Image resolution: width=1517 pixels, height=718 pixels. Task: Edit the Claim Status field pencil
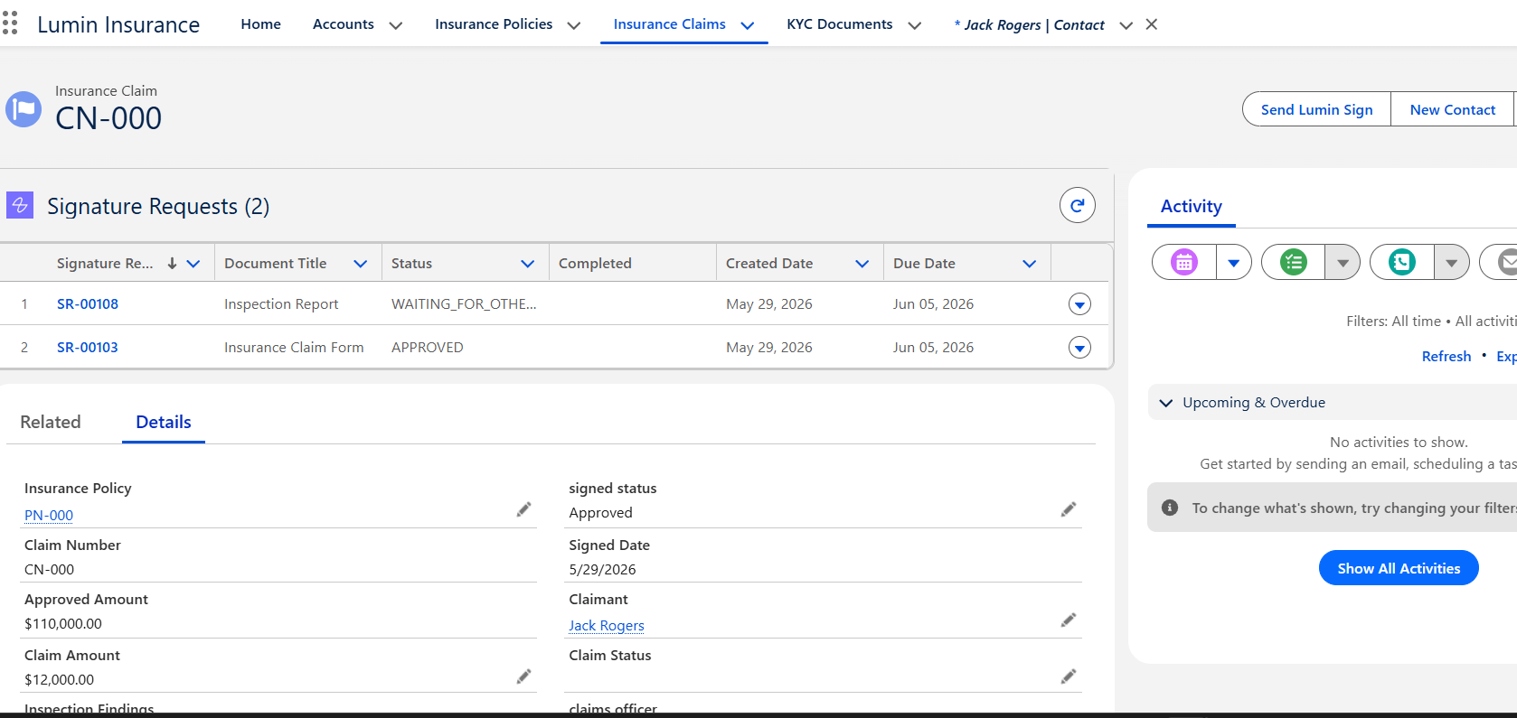1069,676
